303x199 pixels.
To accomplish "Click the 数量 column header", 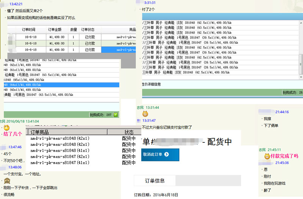I will pos(73,30).
